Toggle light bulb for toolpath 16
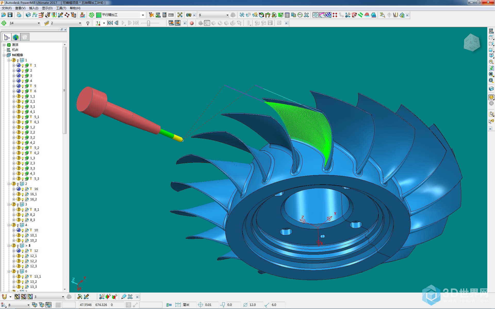495x309 pixels. [23, 189]
